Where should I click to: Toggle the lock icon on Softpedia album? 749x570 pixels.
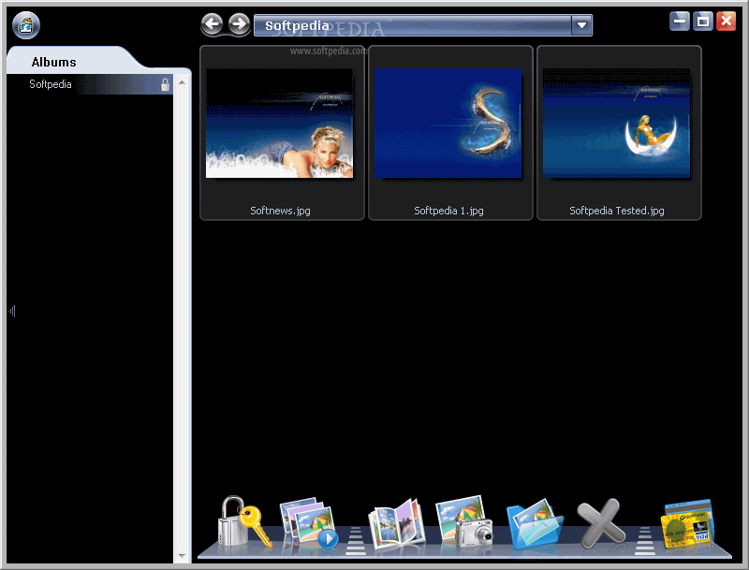[x=165, y=84]
